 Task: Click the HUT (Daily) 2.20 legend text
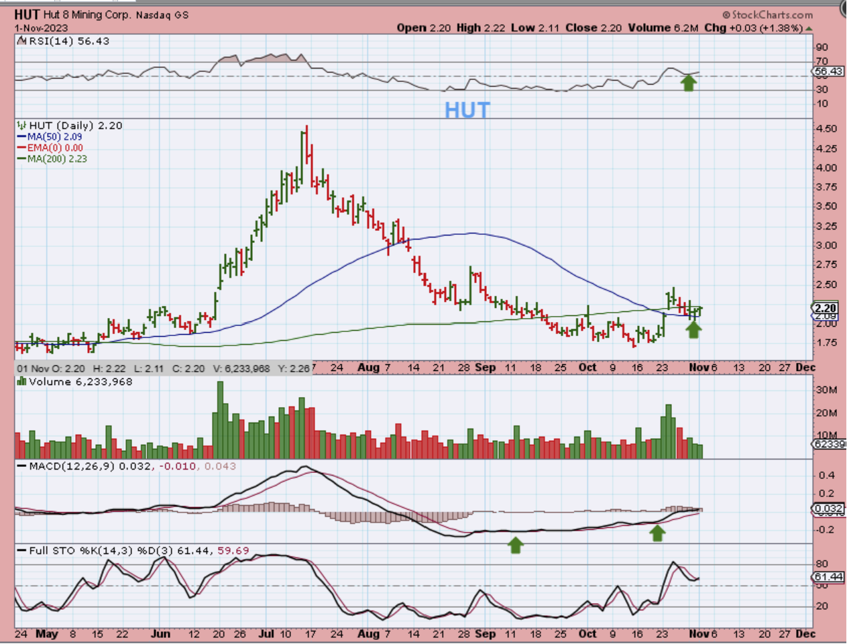point(76,125)
